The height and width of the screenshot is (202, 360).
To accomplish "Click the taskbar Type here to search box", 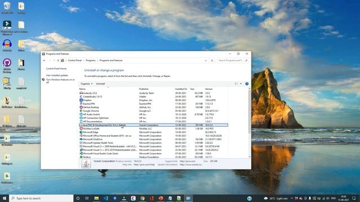I will tap(41, 198).
